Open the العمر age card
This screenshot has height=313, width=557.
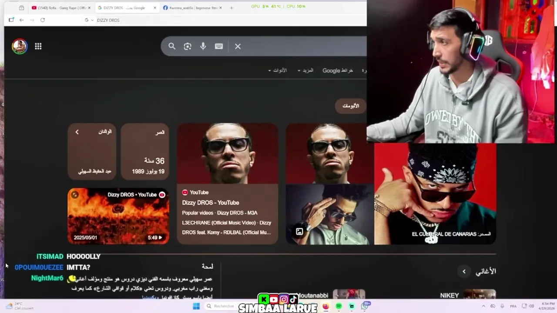click(145, 151)
